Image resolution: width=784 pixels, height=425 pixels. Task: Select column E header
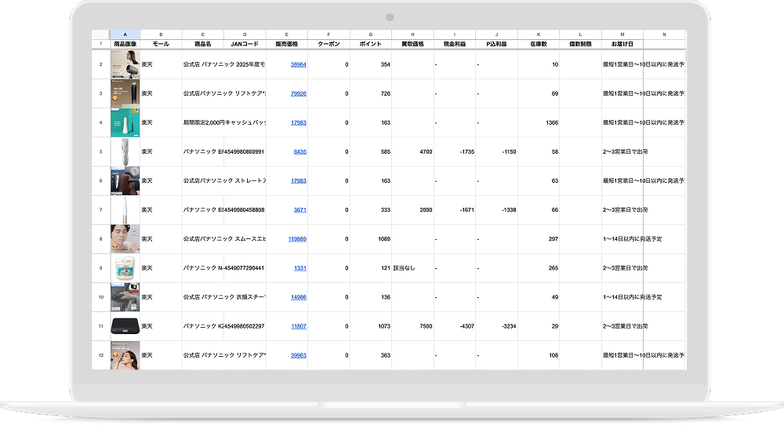click(286, 35)
